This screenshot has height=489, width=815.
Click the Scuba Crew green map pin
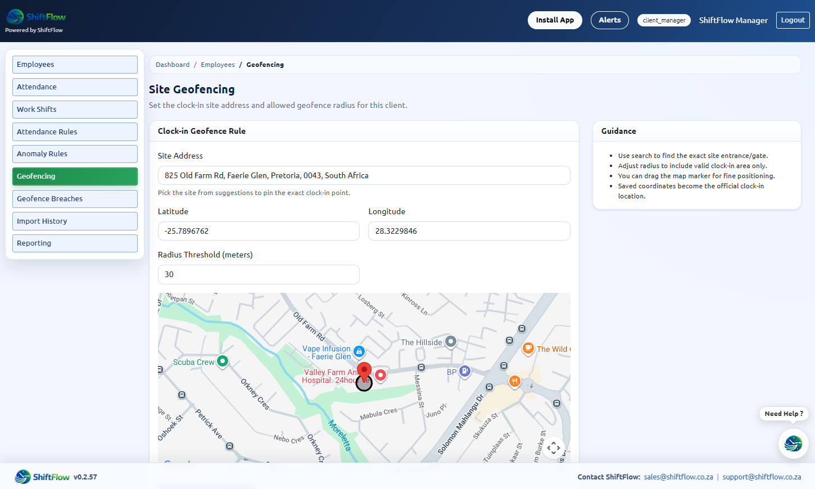pyautogui.click(x=223, y=361)
